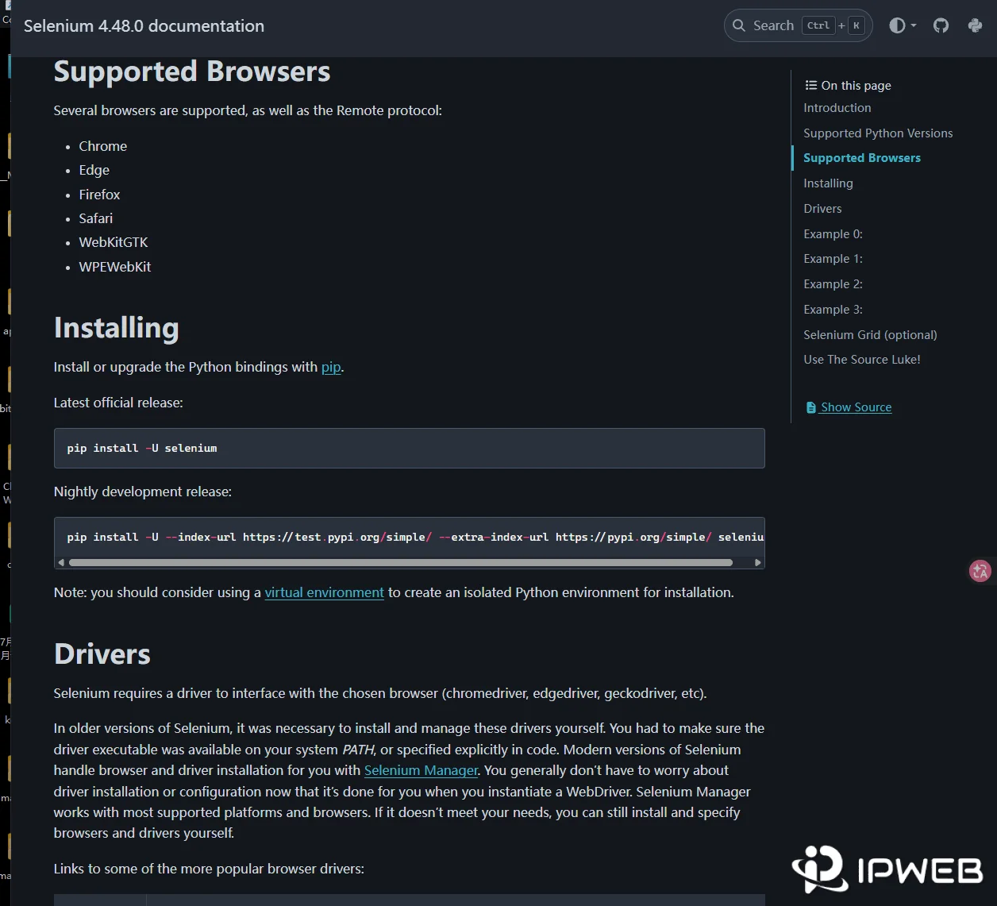The height and width of the screenshot is (906, 997).
Task: Go to Example 1: in outline
Action: pos(833,259)
